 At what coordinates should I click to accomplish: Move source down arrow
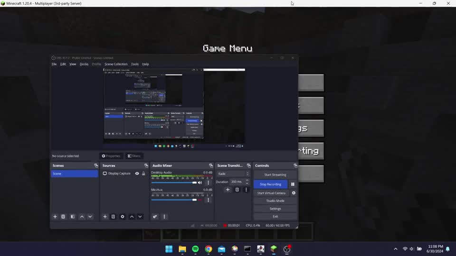[x=140, y=217]
